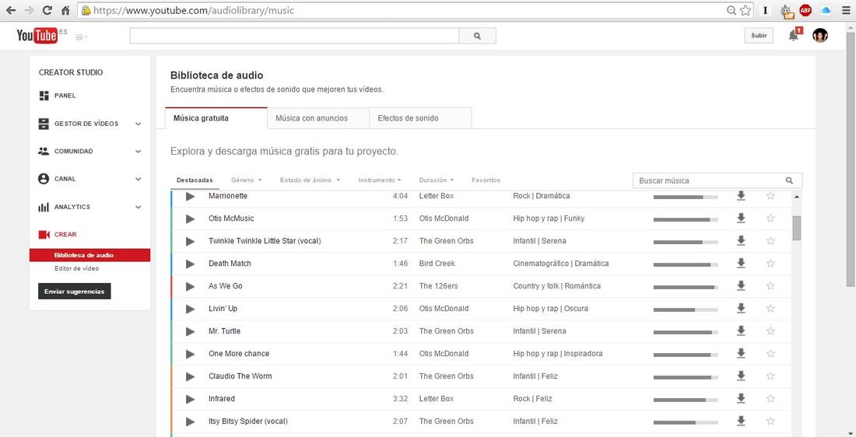Play the track Marrionette
Screen dimensions: 856x437
pos(190,196)
